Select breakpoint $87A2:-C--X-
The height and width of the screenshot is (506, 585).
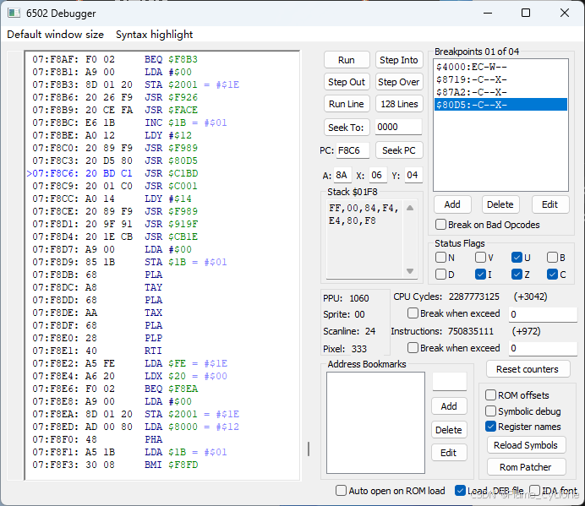tap(500, 92)
